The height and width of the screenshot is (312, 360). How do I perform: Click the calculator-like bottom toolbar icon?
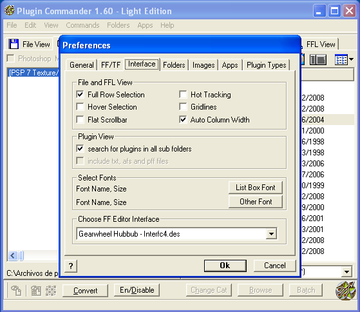tap(36, 291)
